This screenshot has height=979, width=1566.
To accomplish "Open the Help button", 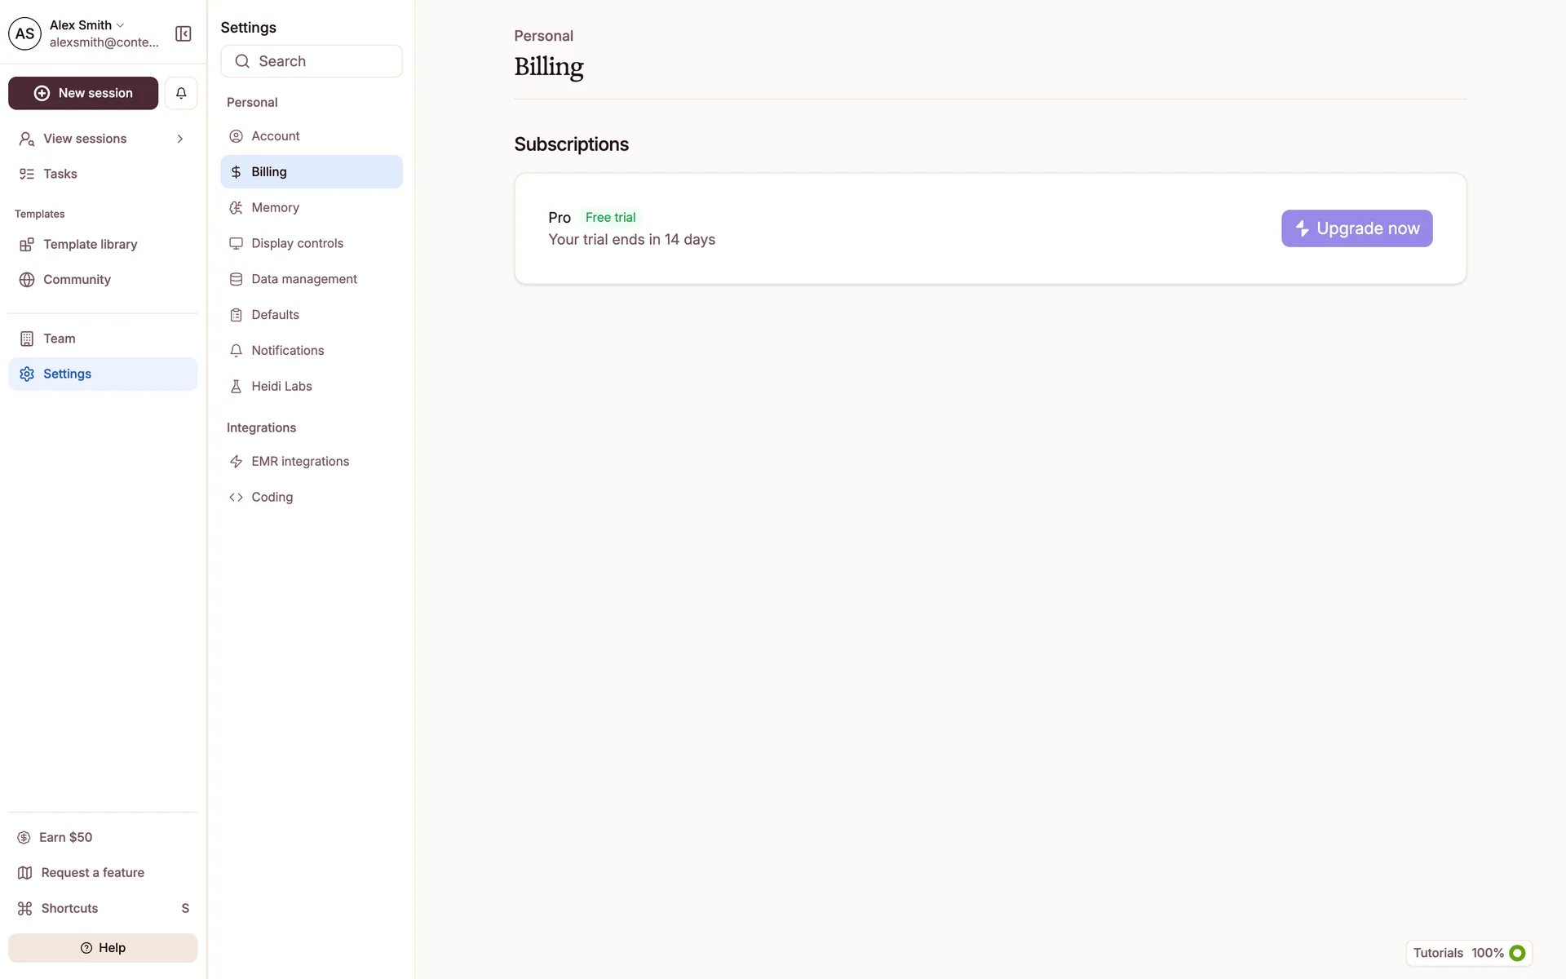I will [103, 948].
